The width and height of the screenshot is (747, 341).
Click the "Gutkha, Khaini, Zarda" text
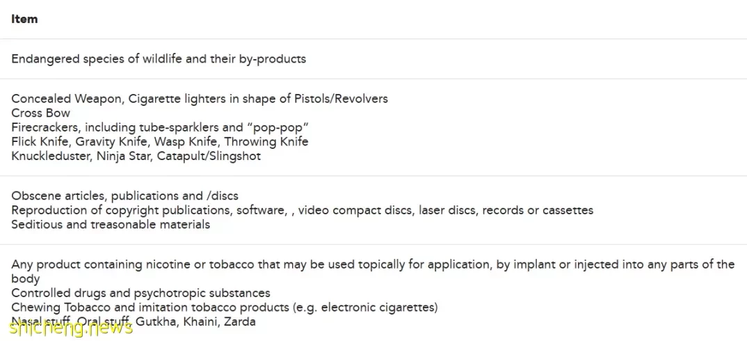(x=196, y=322)
